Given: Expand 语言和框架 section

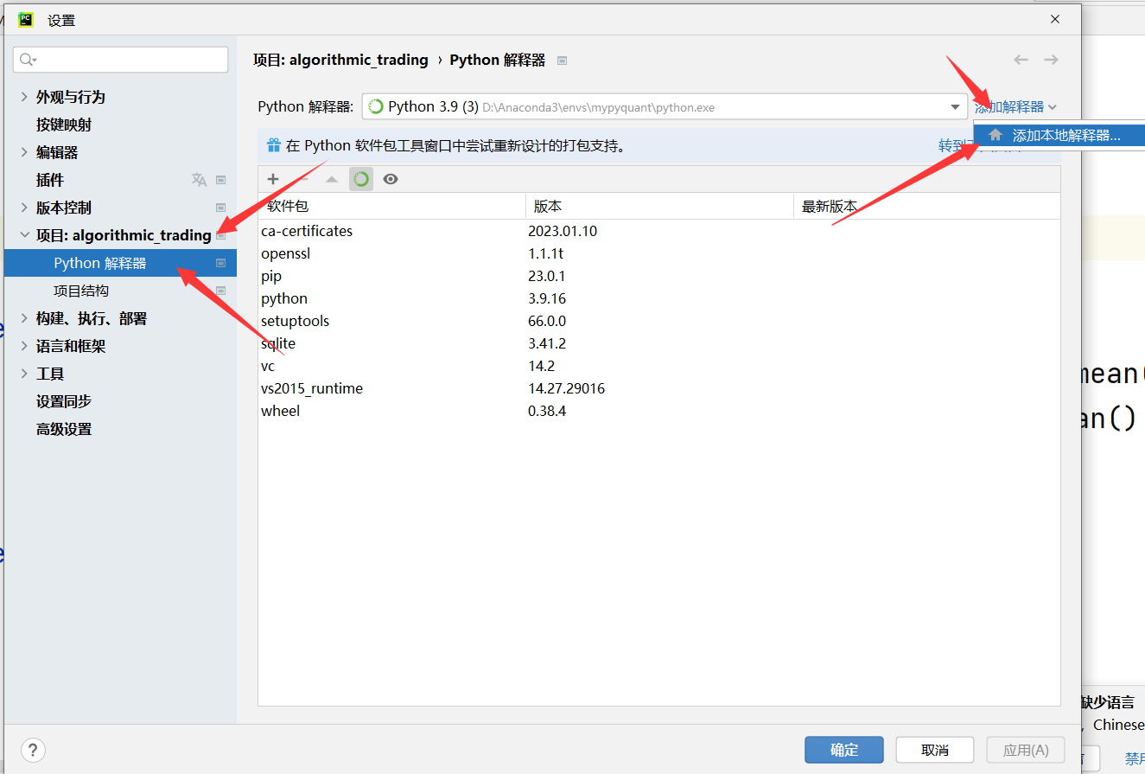Looking at the screenshot, I should click(x=24, y=346).
